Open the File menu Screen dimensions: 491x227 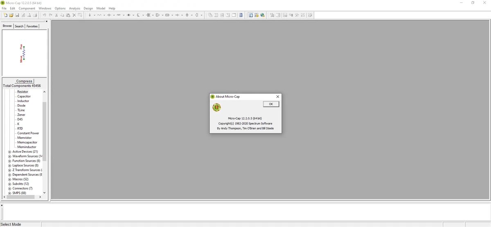tap(5, 8)
